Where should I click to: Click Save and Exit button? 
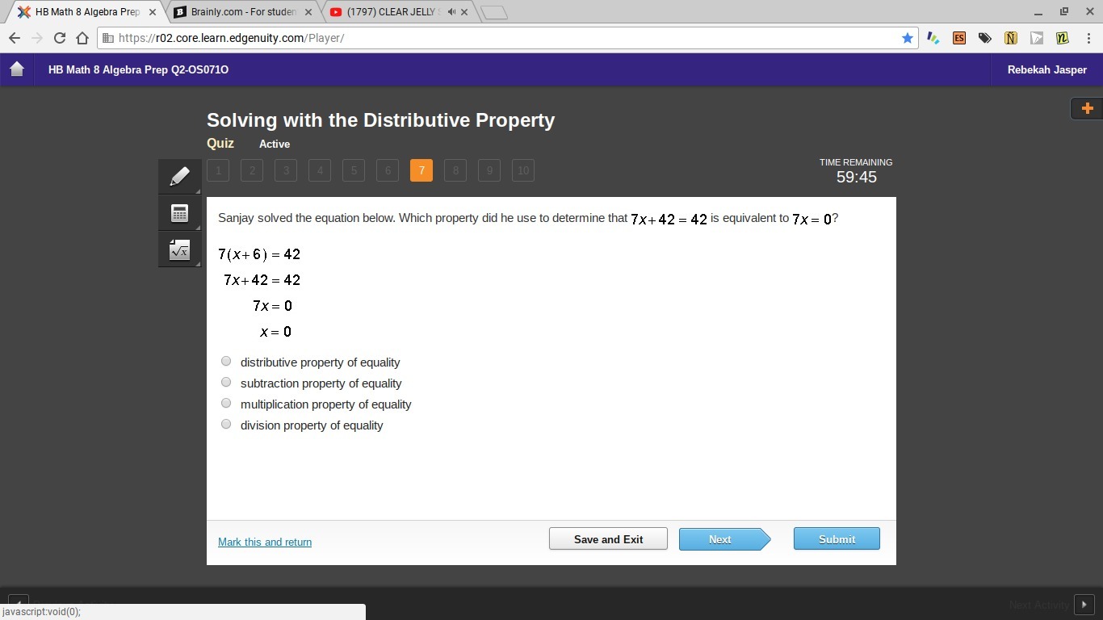coord(608,539)
